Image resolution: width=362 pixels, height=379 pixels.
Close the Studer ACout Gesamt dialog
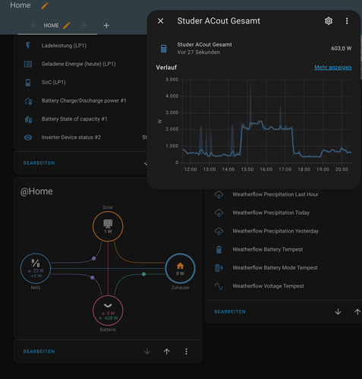coord(161,21)
